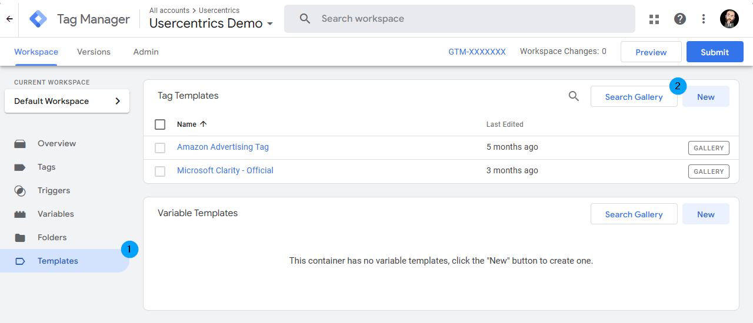Click the Last Edited column header
Image resolution: width=753 pixels, height=323 pixels.
505,125
